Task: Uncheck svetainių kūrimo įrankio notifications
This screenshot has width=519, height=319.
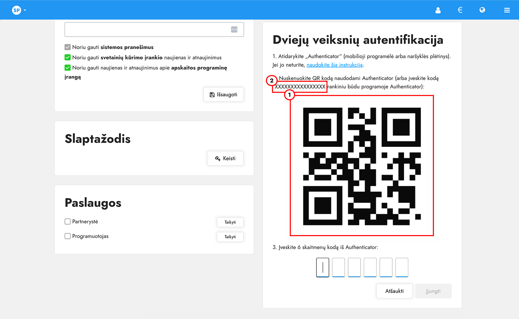Action: [x=67, y=57]
